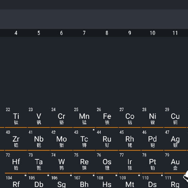188x188 pixels.
Task: Open the Hs hassium element cell
Action: (107, 181)
